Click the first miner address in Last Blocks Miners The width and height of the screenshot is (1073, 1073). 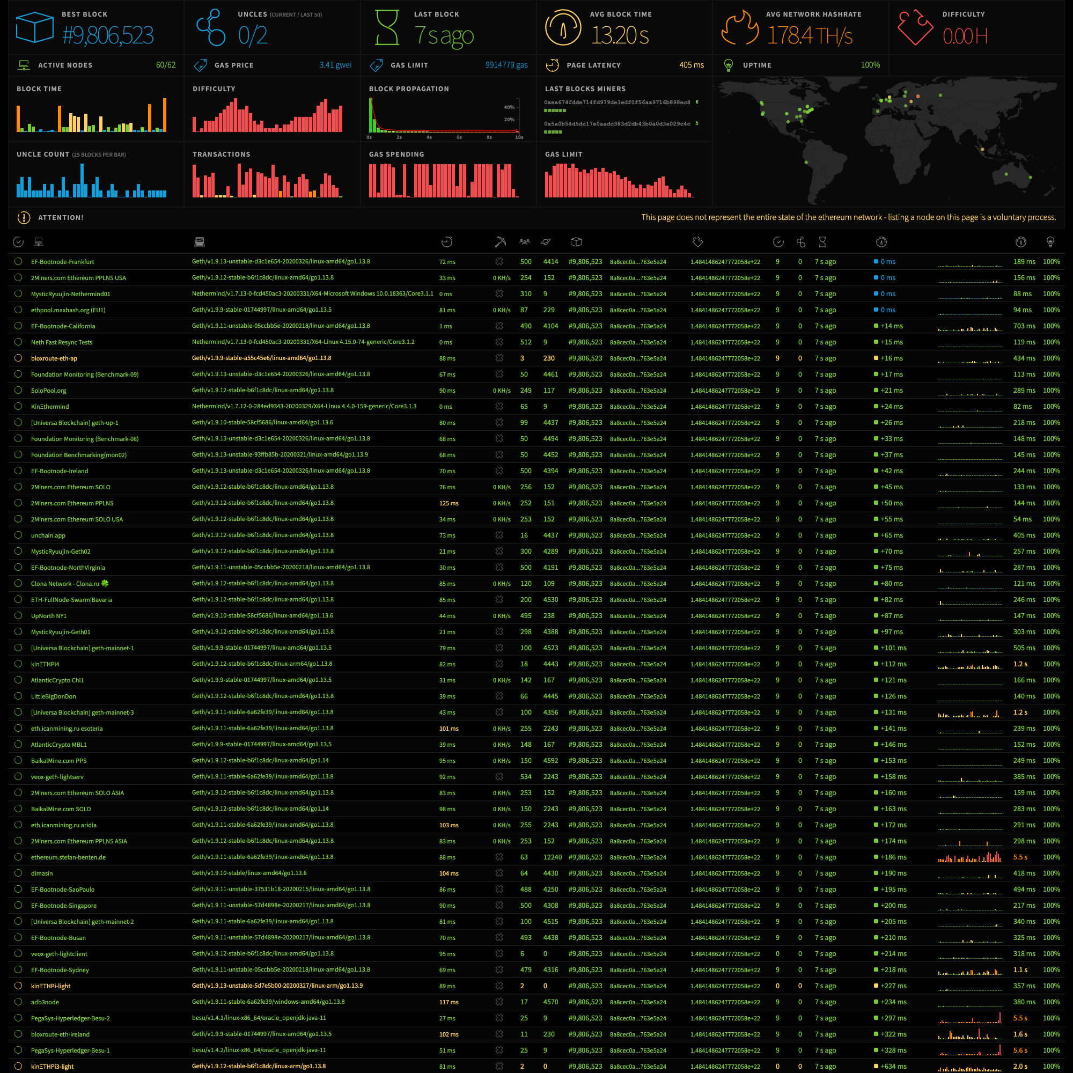[x=616, y=102]
